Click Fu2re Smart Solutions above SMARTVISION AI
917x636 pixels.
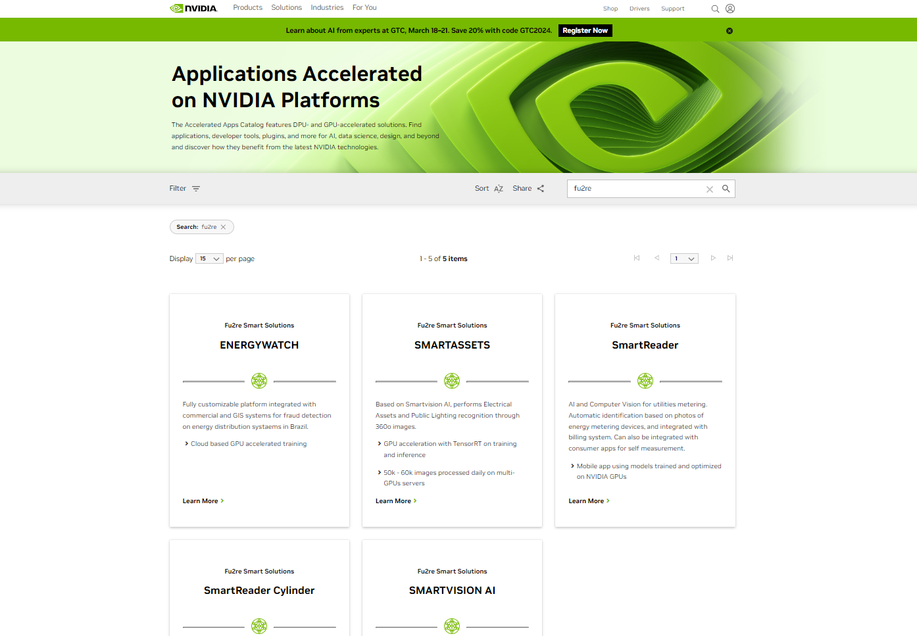pyautogui.click(x=452, y=572)
